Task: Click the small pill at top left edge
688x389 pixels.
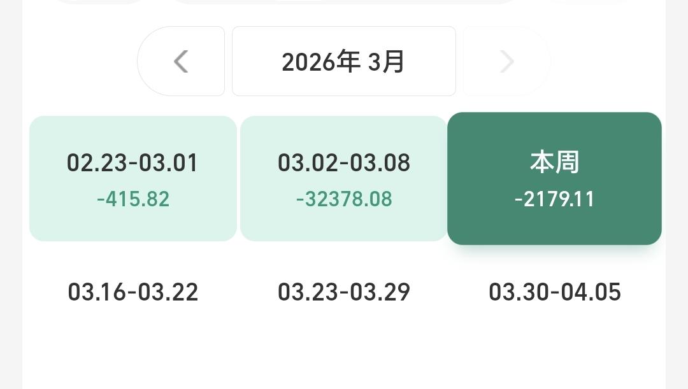Action: (x=99, y=2)
